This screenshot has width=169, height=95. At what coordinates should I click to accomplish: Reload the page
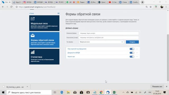[11, 7]
